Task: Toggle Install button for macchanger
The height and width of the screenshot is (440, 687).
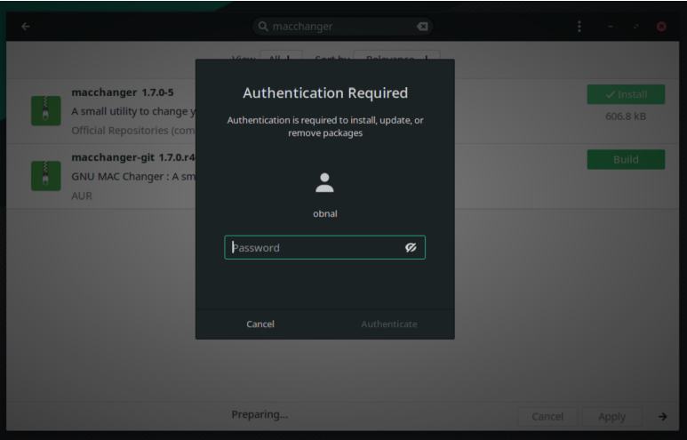Action: (x=626, y=94)
